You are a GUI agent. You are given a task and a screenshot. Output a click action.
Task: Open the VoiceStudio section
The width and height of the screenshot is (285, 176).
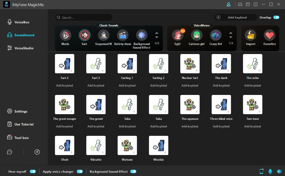pos(23,48)
